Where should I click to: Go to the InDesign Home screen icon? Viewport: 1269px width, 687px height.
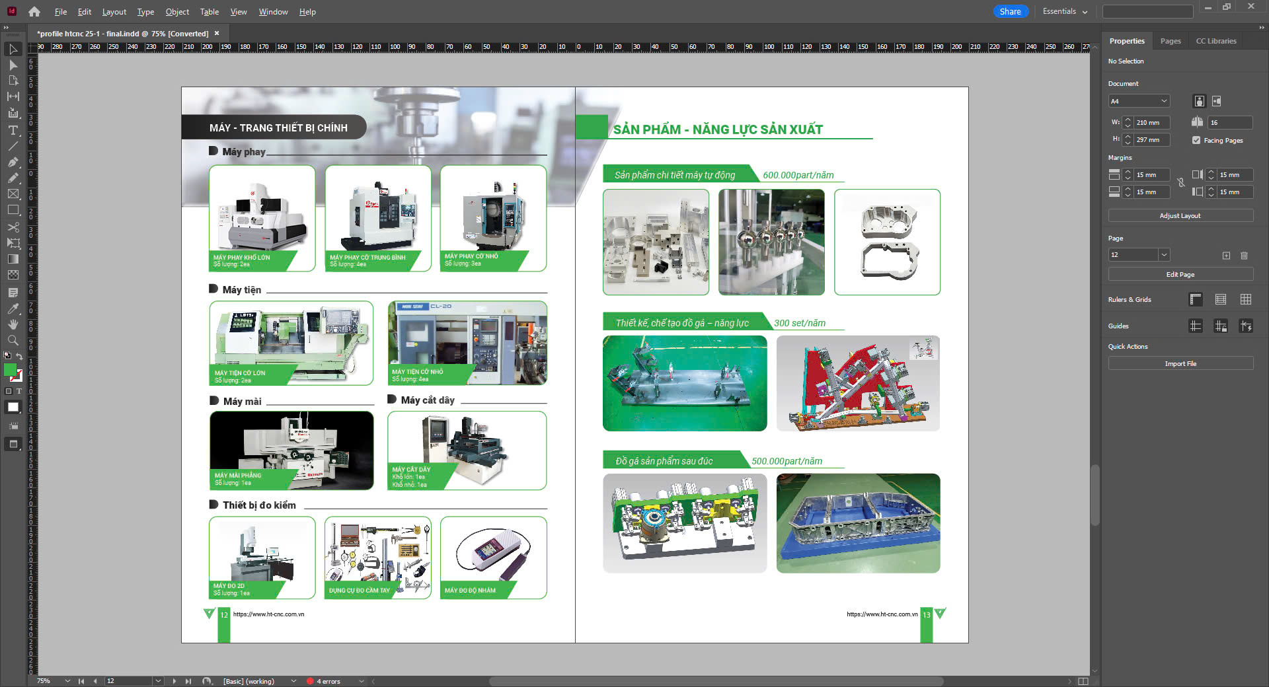[34, 11]
